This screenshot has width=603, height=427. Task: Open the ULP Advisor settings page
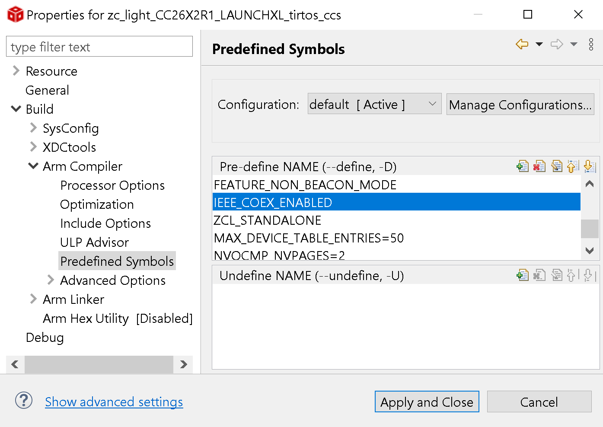coord(94,242)
